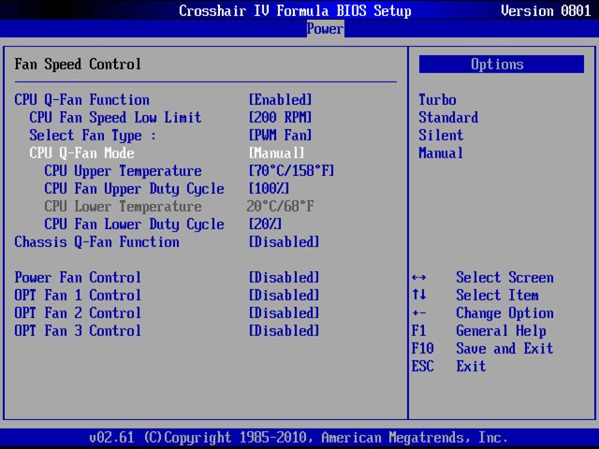Select the Chassis Q-Fan Function setting
This screenshot has width=599, height=449.
coord(96,242)
